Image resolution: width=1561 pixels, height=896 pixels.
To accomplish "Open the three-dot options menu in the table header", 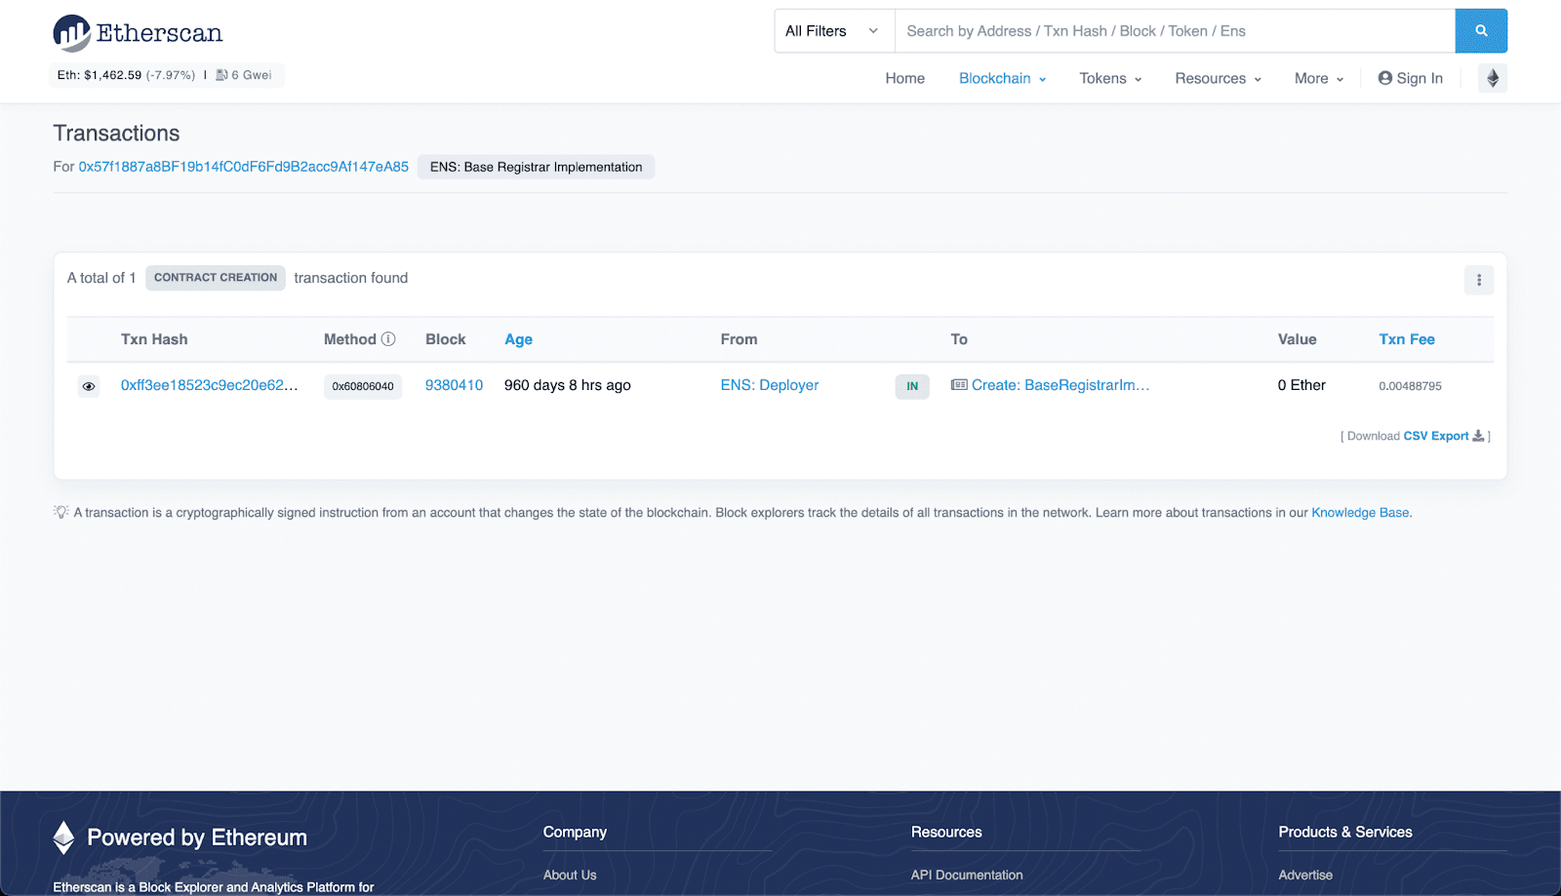I will tap(1479, 280).
